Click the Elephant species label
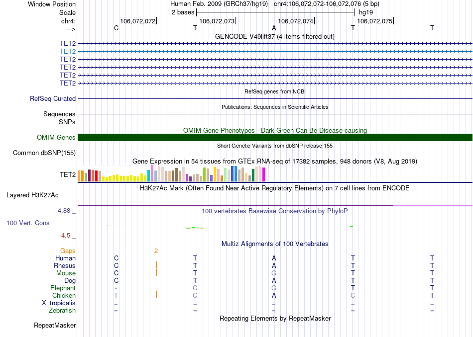This screenshot has width=473, height=337. (63, 288)
